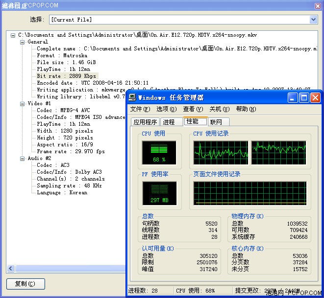Open the 帮助(H) menu

tap(246, 109)
